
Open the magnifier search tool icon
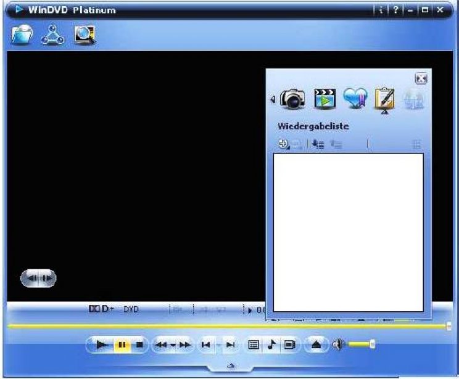85,35
